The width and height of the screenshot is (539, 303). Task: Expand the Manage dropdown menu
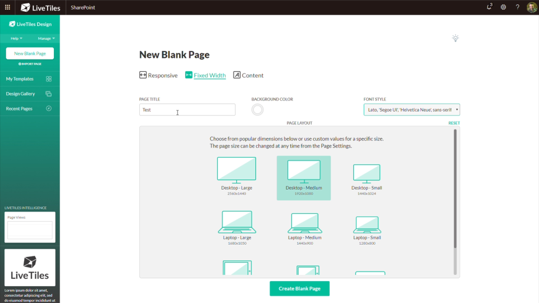click(46, 39)
